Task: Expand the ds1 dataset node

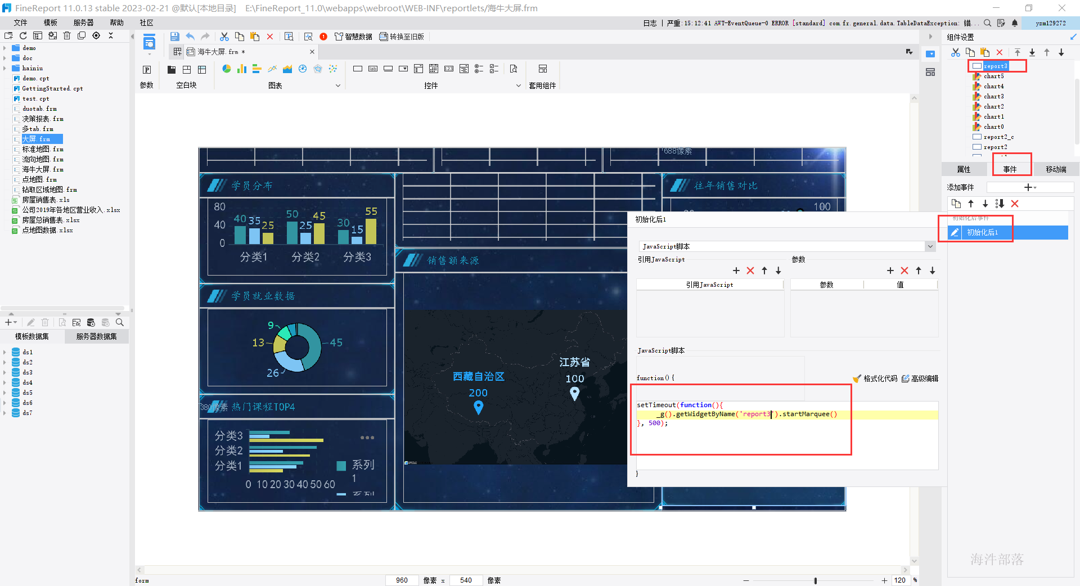Action: click(5, 352)
